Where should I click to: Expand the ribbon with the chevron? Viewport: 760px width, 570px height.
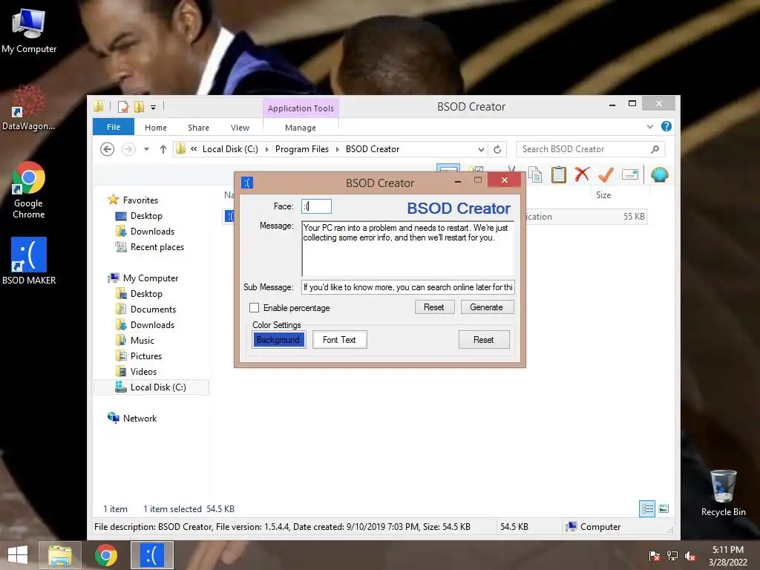pos(650,127)
